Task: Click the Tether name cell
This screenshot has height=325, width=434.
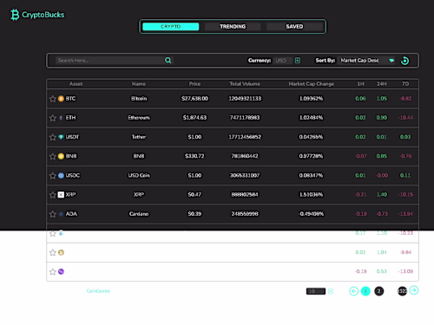Action: 139,137
